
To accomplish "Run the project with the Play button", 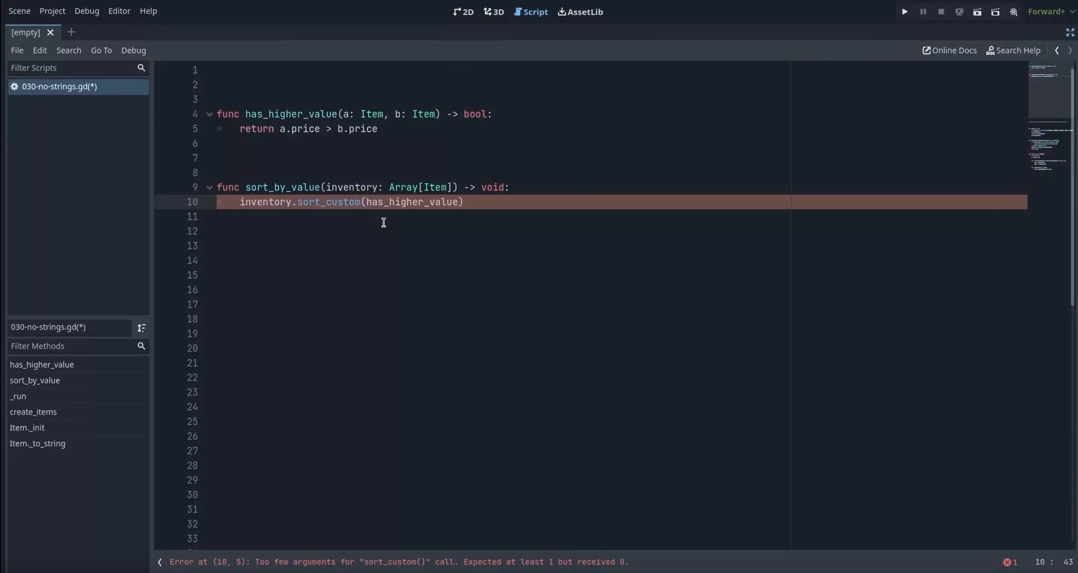I will pos(904,12).
